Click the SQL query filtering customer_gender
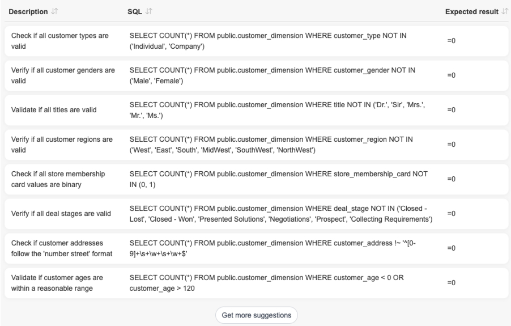Viewport: 511px width, 326px height. point(272,75)
